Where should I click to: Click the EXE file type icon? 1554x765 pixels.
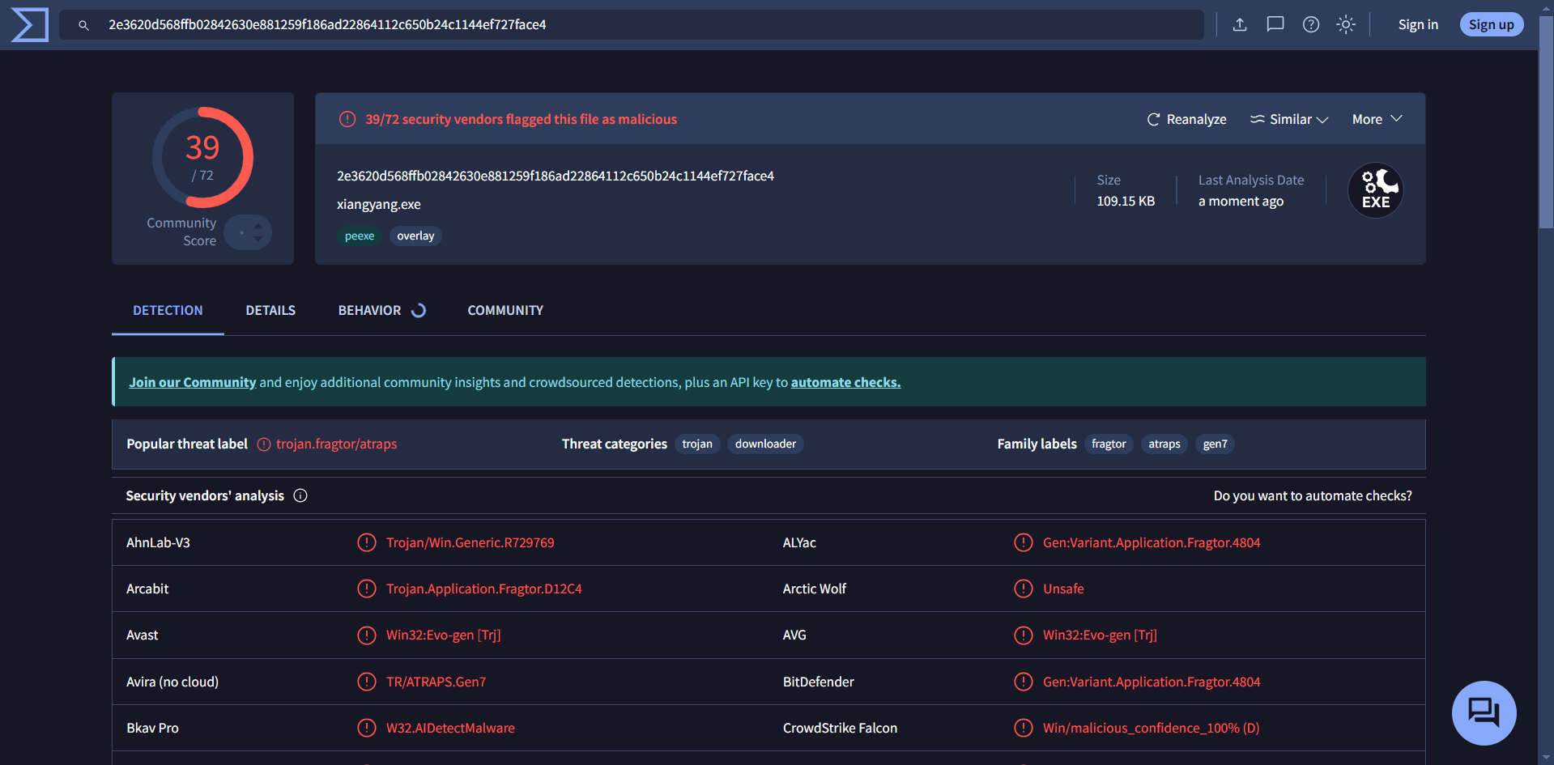(1376, 191)
